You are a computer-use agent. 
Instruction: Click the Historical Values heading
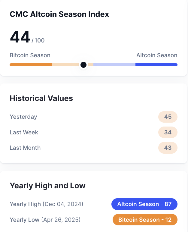pos(41,98)
